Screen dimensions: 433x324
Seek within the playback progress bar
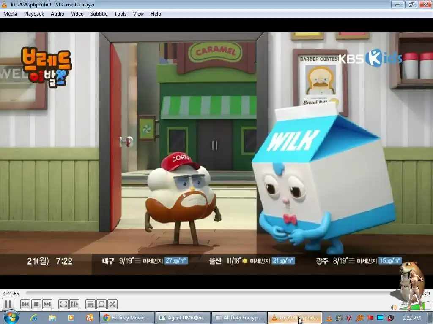click(x=213, y=294)
